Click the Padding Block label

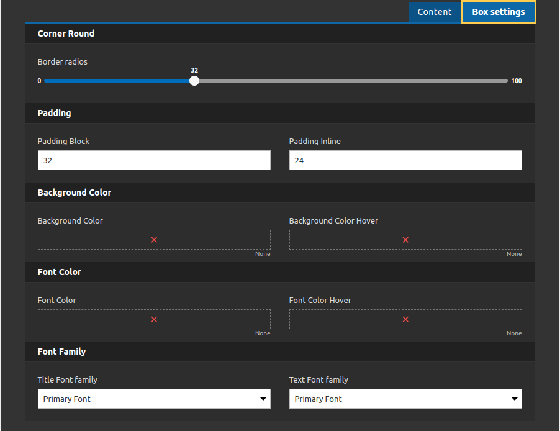pos(63,141)
